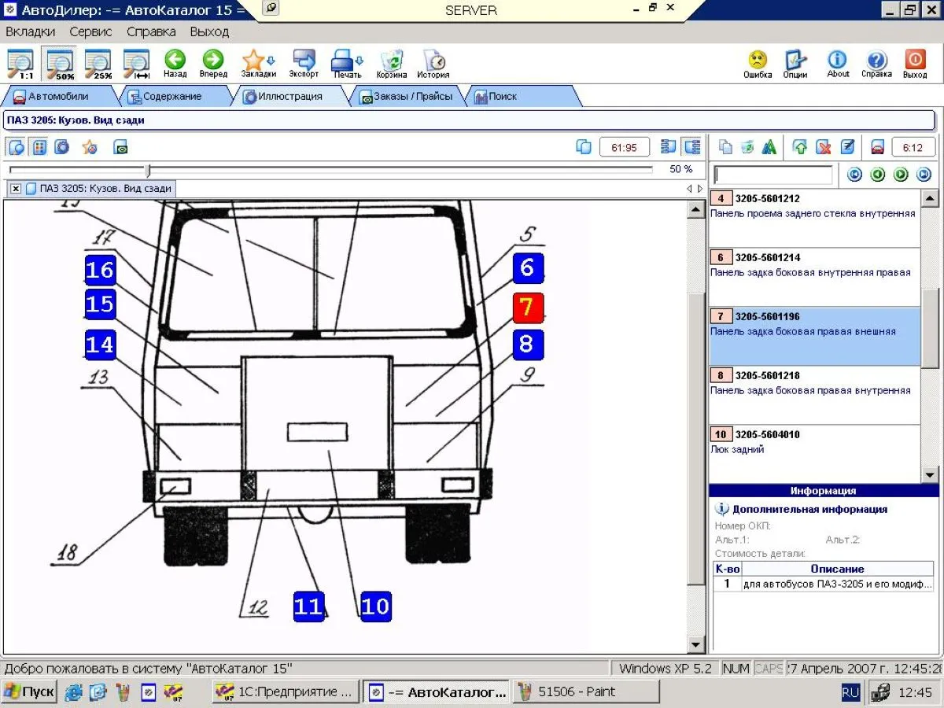Open Выход menu in menu bar
This screenshot has height=708, width=944.
(x=209, y=32)
